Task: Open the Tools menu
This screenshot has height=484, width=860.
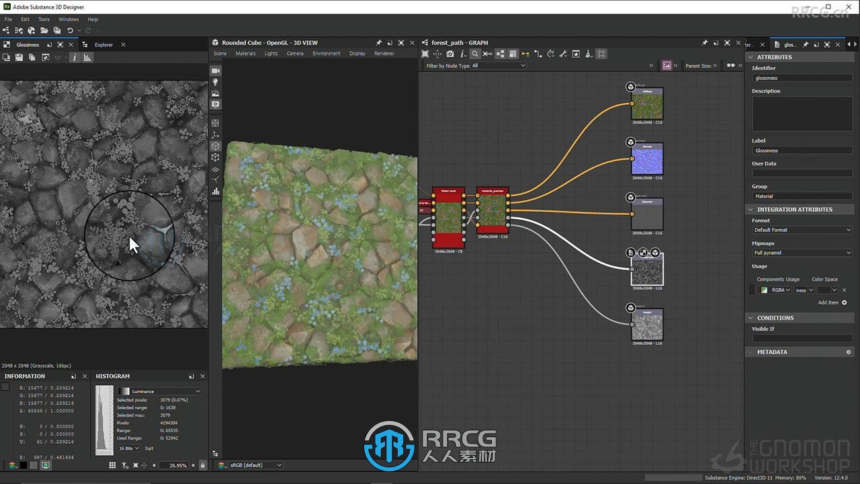Action: 44,19
